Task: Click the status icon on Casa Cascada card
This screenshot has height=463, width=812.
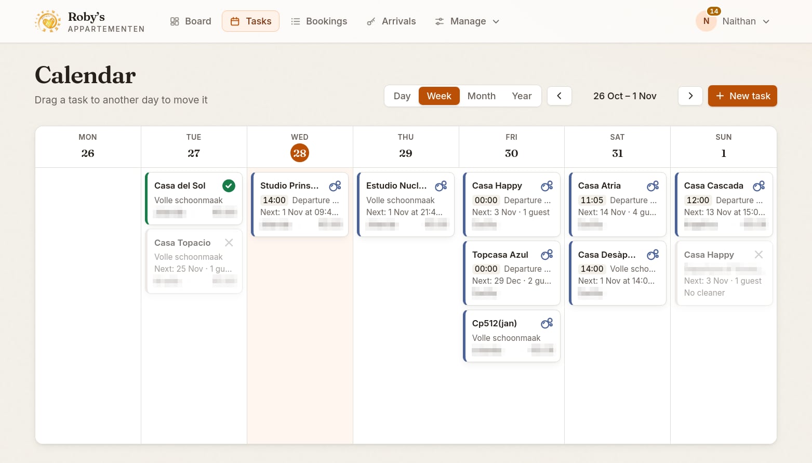Action: (x=759, y=186)
